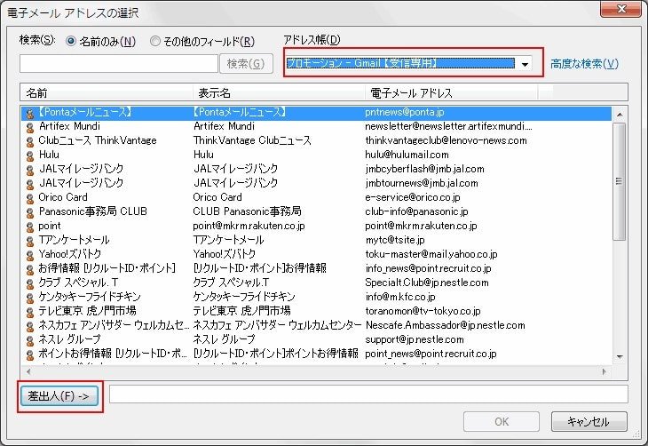Click the 電子メール アドレス column header
The height and width of the screenshot is (446, 648).
pyautogui.click(x=451, y=92)
